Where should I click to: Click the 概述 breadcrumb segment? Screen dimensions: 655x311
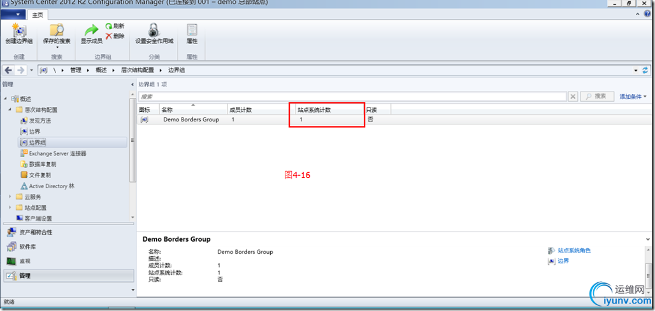click(x=101, y=71)
